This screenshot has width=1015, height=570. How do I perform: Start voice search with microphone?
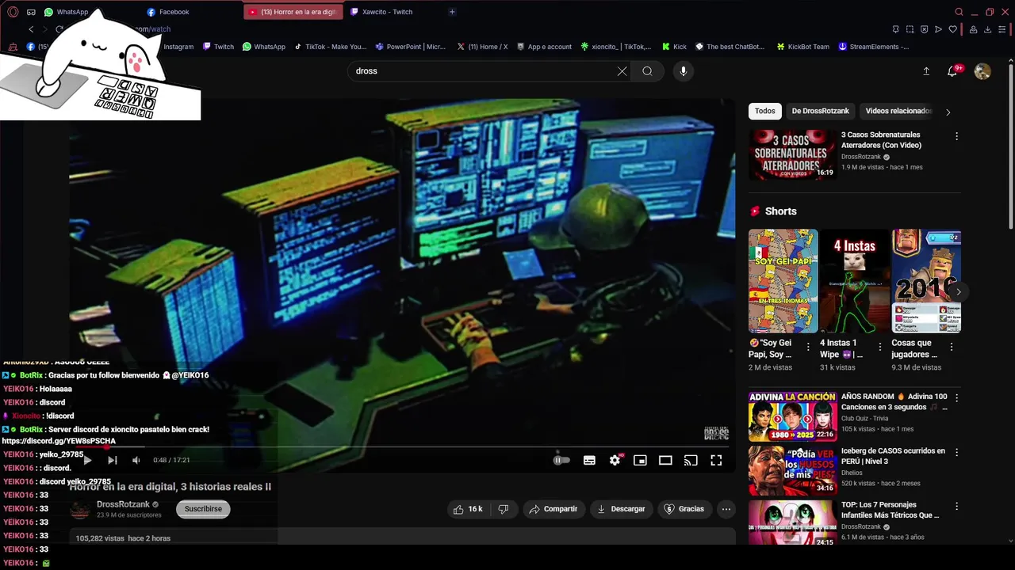coord(684,71)
